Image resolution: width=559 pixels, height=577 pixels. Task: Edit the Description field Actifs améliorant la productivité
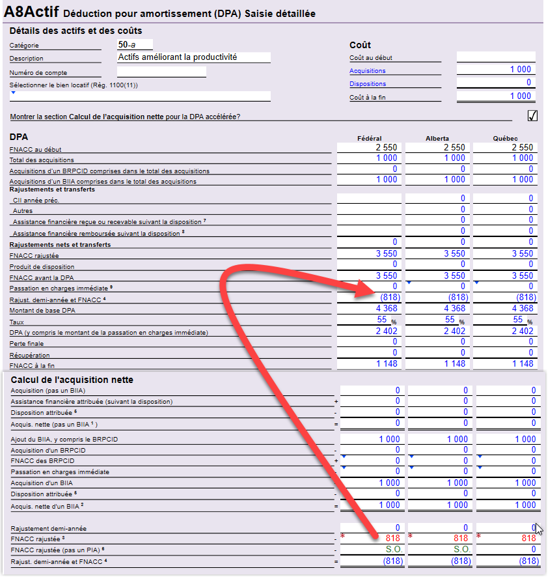[193, 57]
